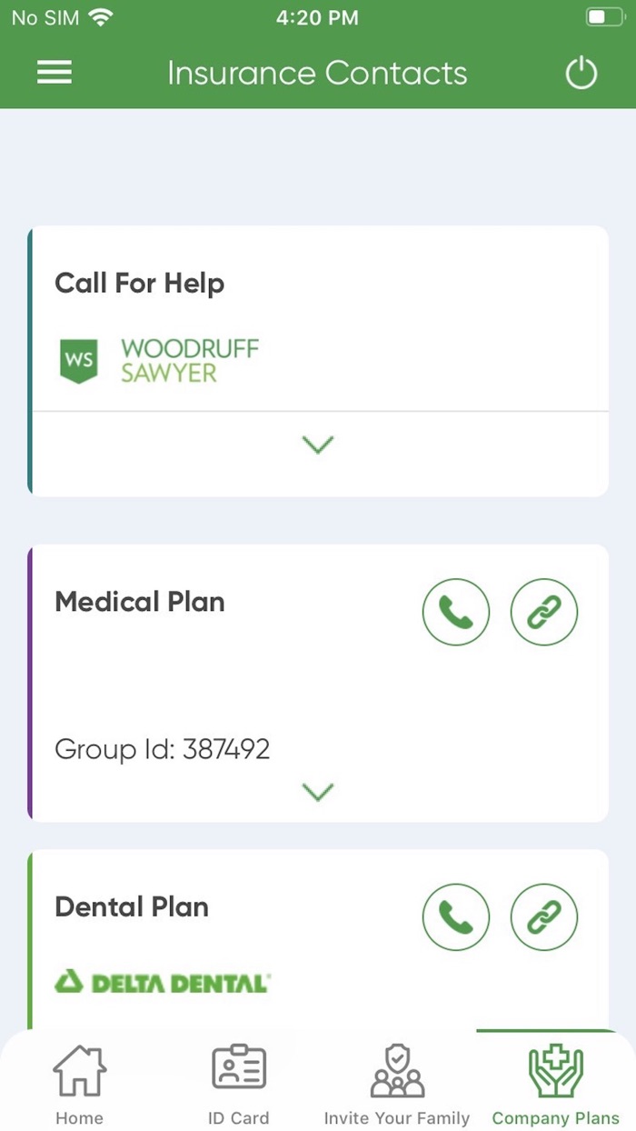Expand the Medical Plan details
Viewport: 636px width, 1131px height.
318,793
